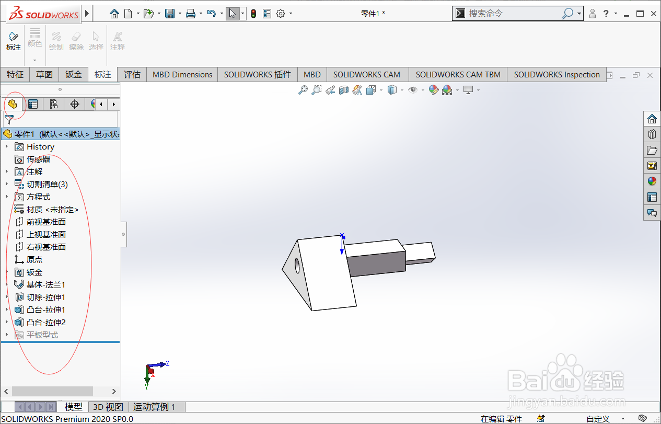Switch to the 运动算例 1 bottom tab

[155, 407]
